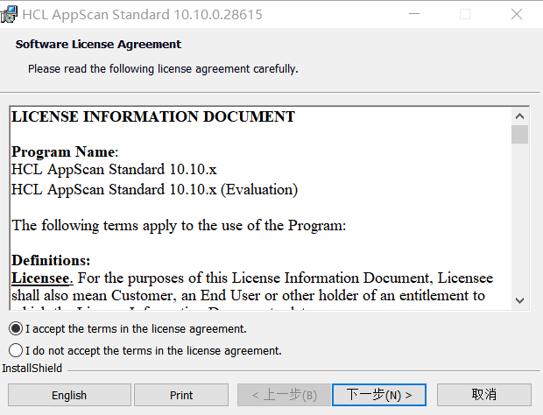543x415 pixels.
Task: Close the HCL AppScan installer window
Action: (517, 14)
